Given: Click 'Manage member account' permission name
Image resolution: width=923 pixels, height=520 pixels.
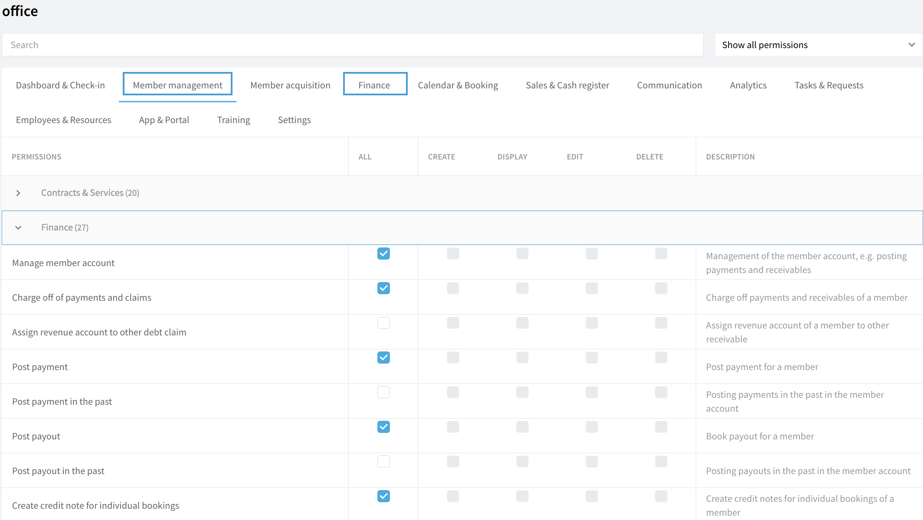Looking at the screenshot, I should click(63, 263).
